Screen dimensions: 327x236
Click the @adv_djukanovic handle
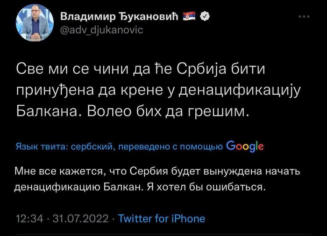pos(101,30)
